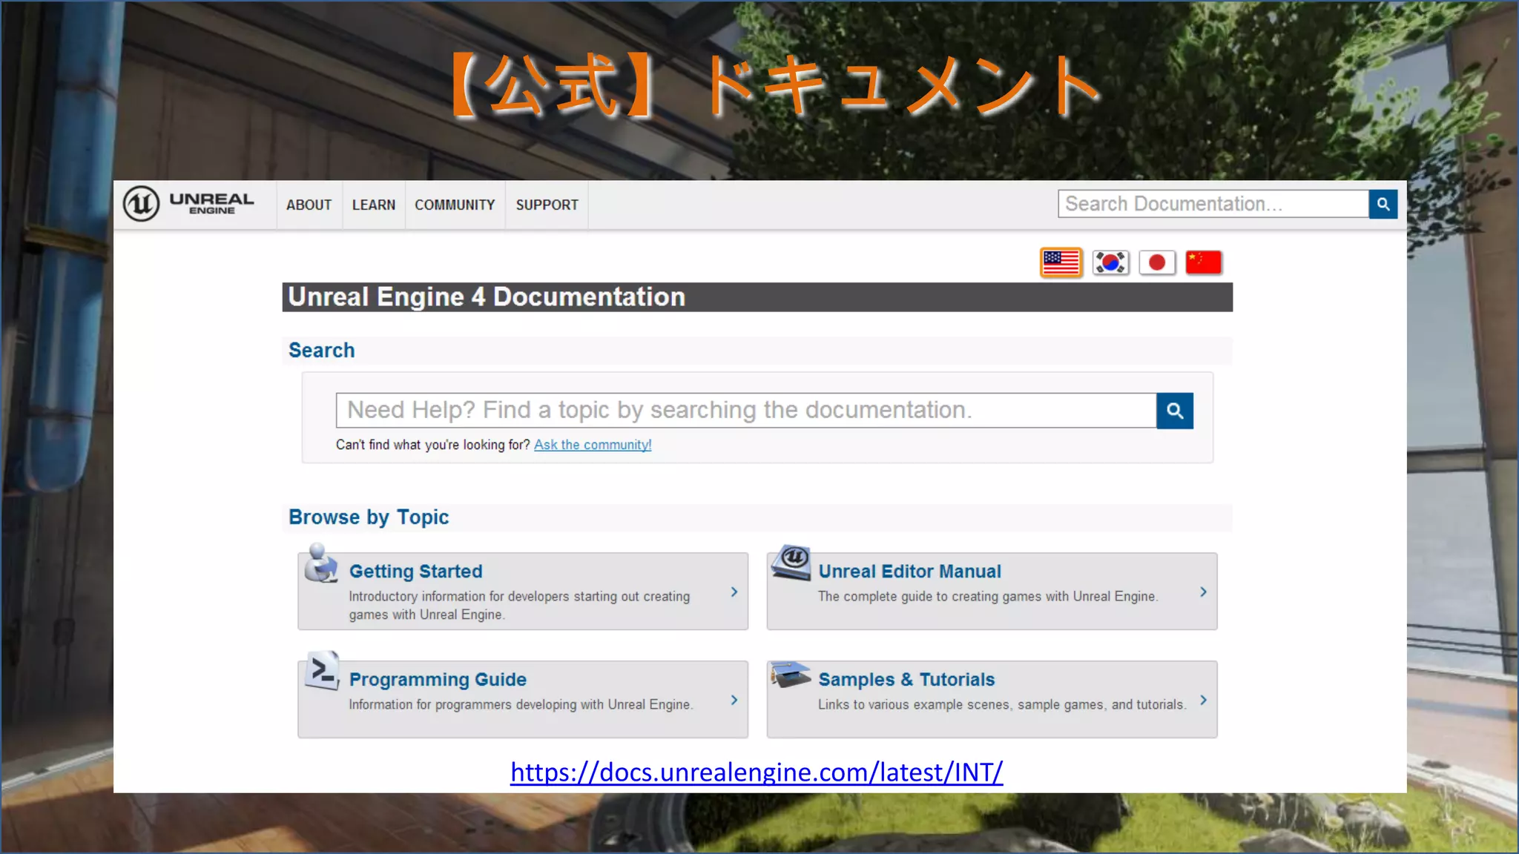Click 'The complete guide to creating games' text

[987, 597]
